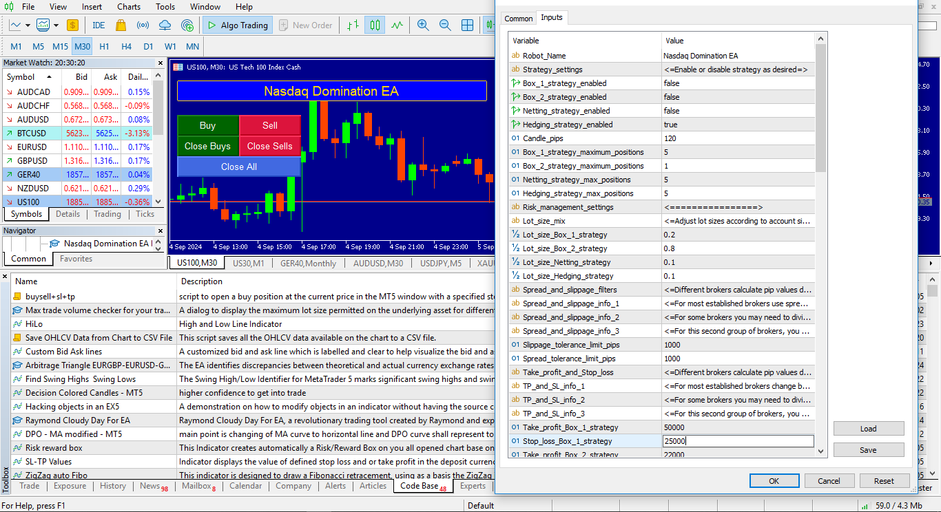This screenshot has width=941, height=512.
Task: Switch chart to line chart style
Action: pyautogui.click(x=397, y=25)
